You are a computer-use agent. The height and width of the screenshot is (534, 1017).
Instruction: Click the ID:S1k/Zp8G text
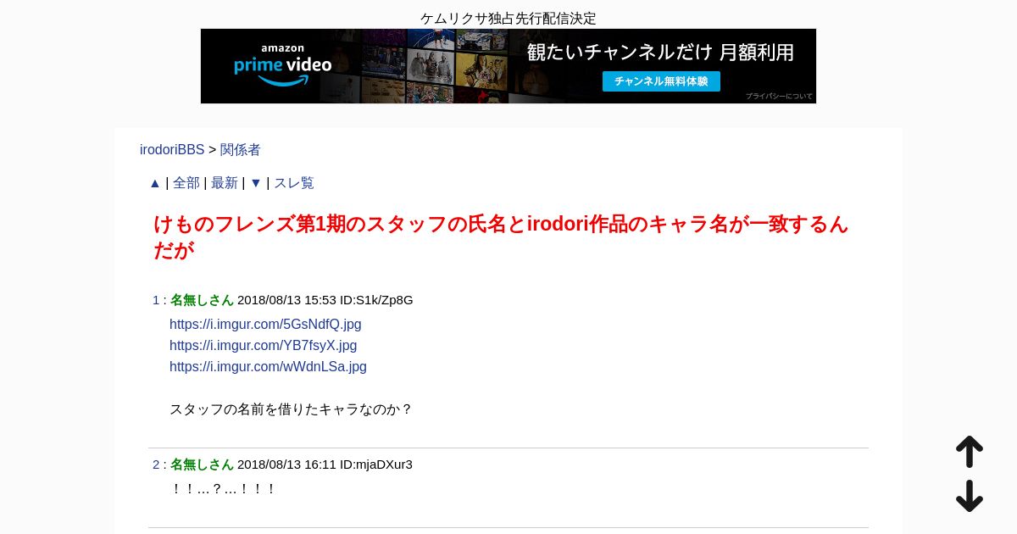coord(376,300)
